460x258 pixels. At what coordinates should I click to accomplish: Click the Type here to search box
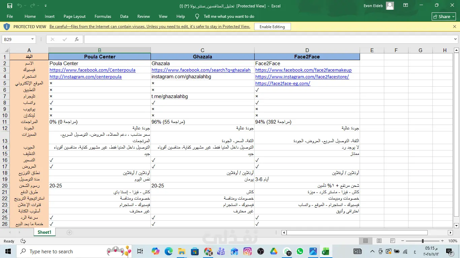tap(74, 251)
